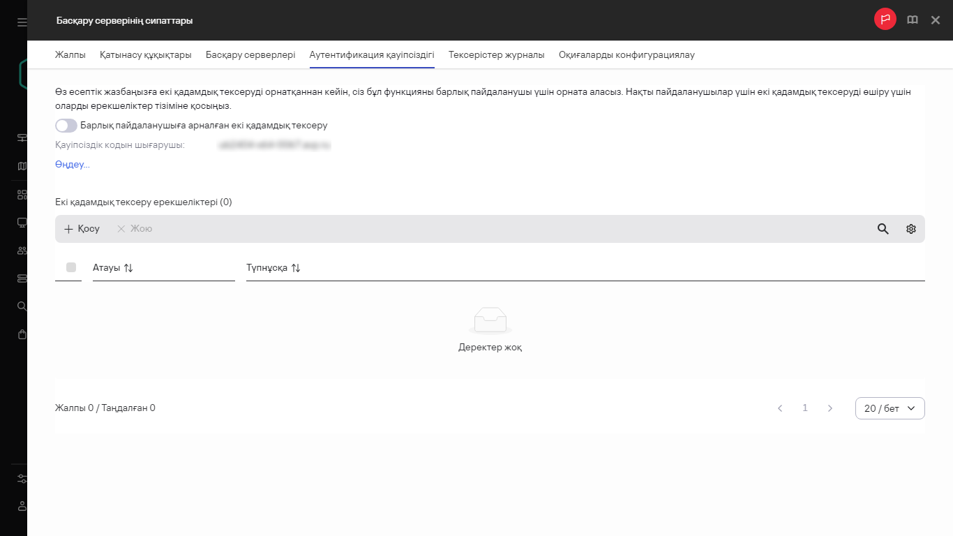This screenshot has height=536, width=953.
Task: Open the column settings gear above the table
Action: tap(910, 228)
